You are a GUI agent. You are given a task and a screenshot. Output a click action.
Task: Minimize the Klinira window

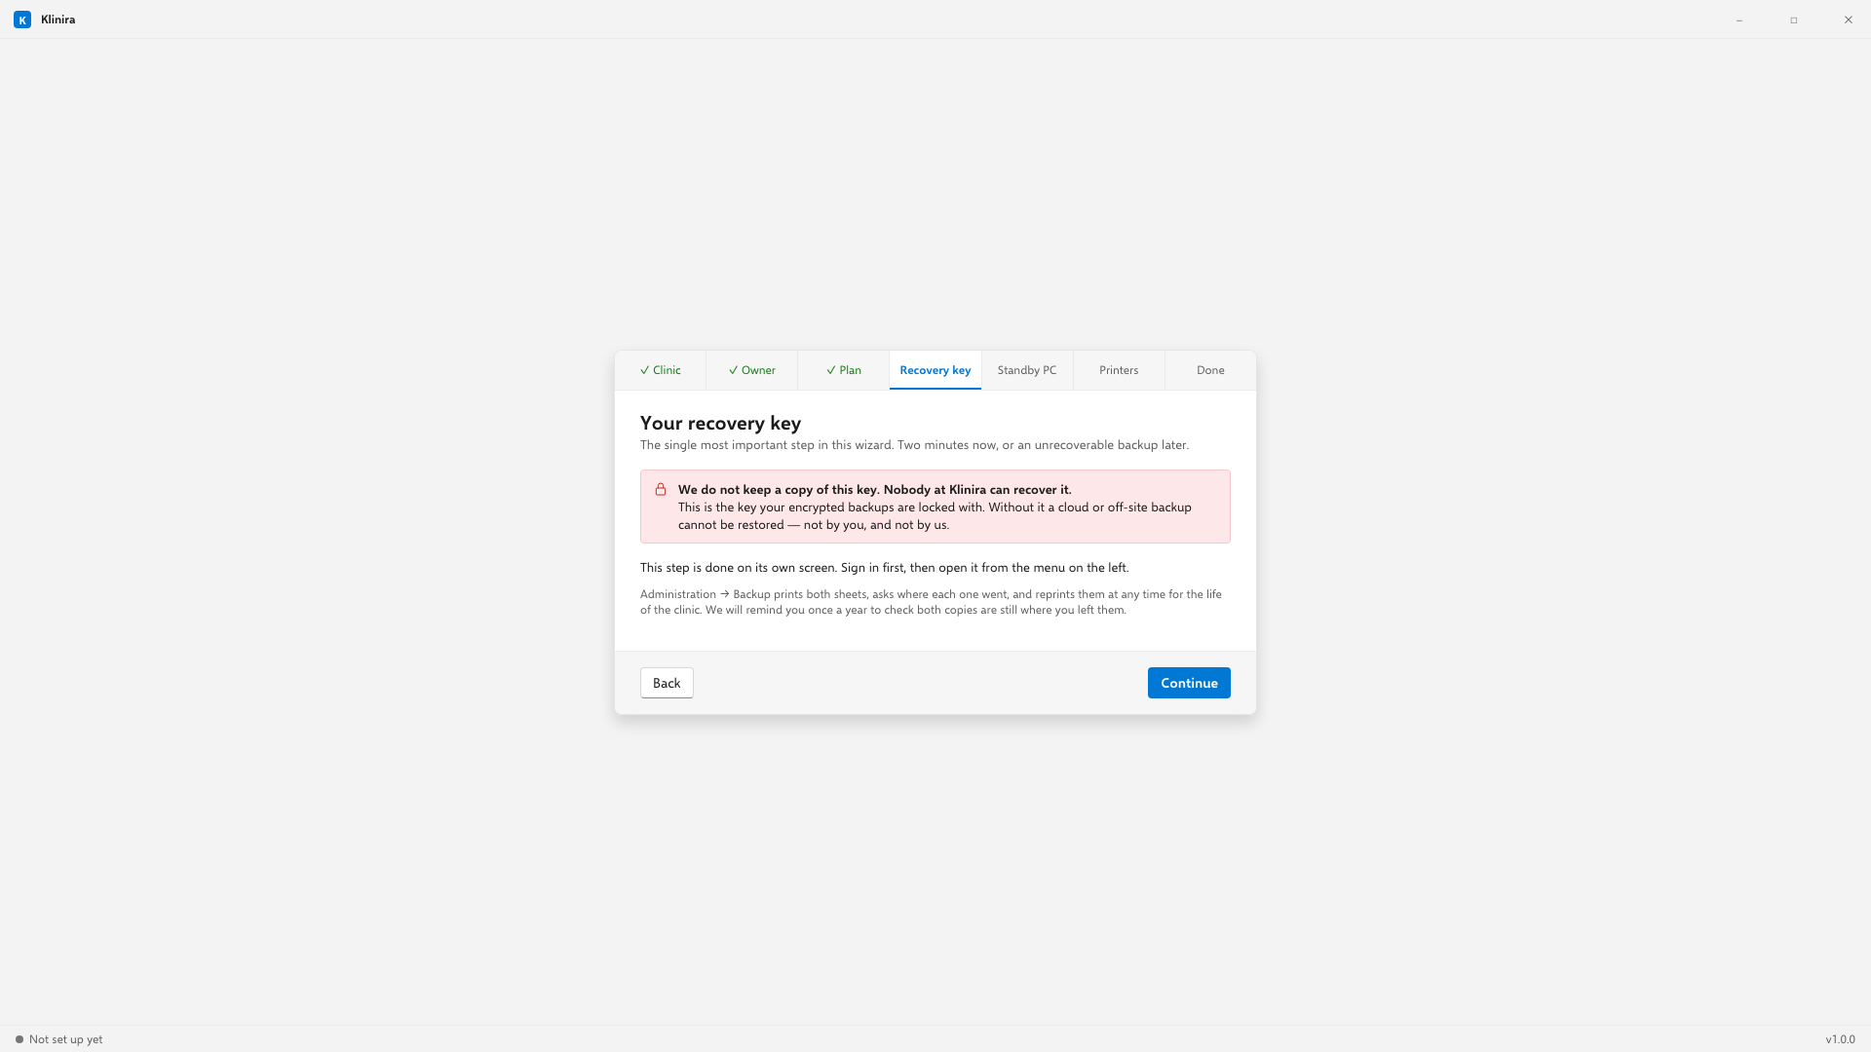coord(1739,19)
